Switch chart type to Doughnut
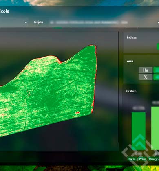This screenshot has height=171, width=159. [154, 159]
